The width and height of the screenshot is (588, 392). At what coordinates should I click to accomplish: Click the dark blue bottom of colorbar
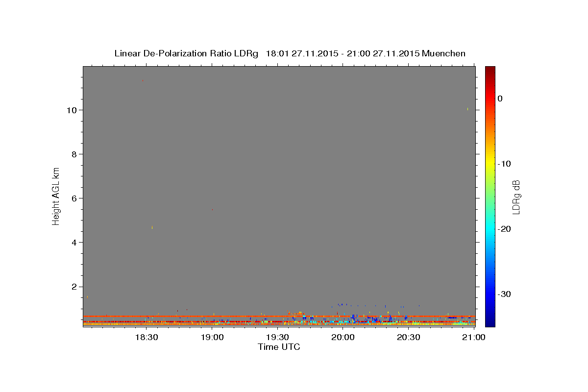tap(490, 322)
